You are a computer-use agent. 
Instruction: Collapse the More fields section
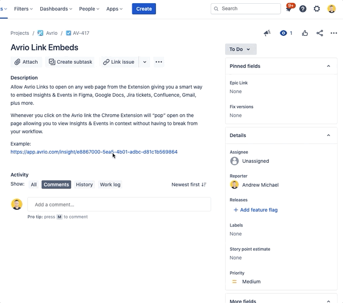coord(329,301)
